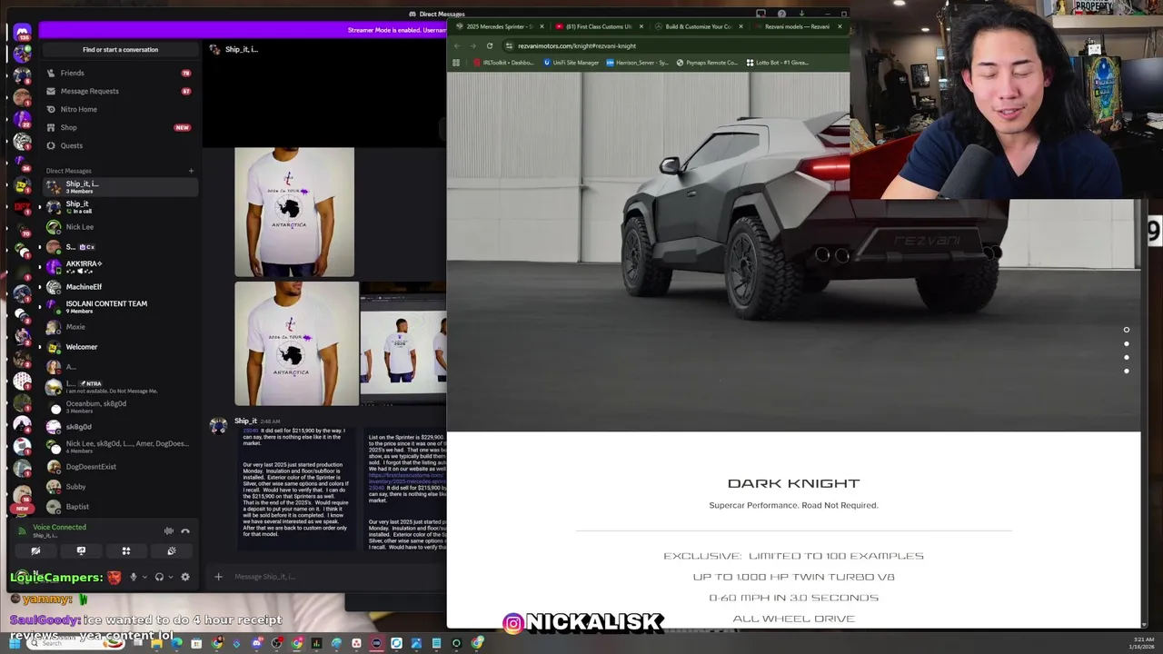Screen dimensions: 1163x654
Task: Open the AKK1RRA direct message
Action: [x=120, y=267]
